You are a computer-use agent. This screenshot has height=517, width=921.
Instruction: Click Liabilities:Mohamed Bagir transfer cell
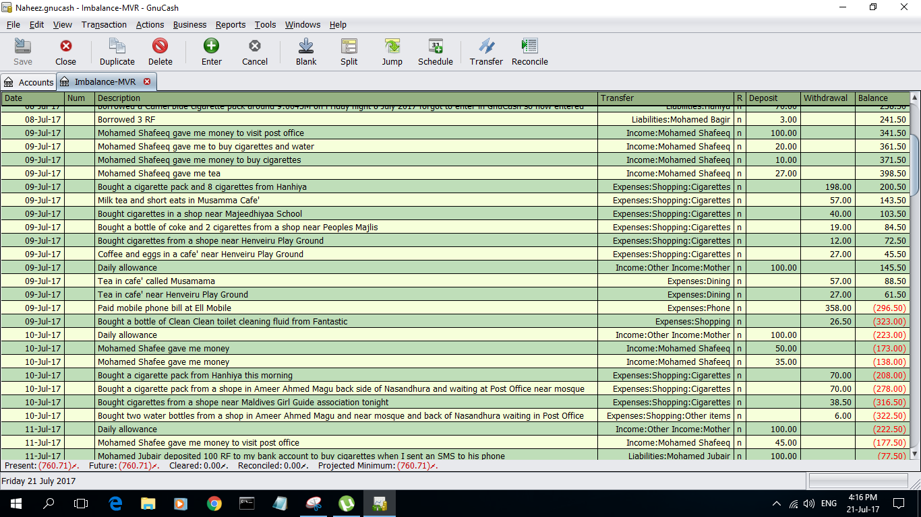(x=665, y=120)
